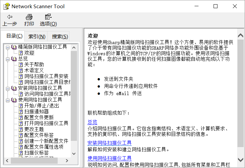The width and height of the screenshot is (245, 168).
Task: Click the Network Scanner Tool title bar icon
Action: coord(6,6)
